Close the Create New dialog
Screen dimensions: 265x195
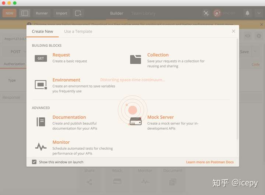coord(233,31)
